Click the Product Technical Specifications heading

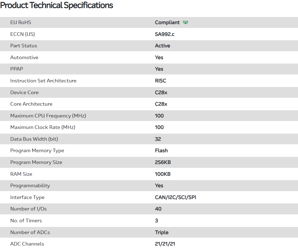click(x=57, y=5)
